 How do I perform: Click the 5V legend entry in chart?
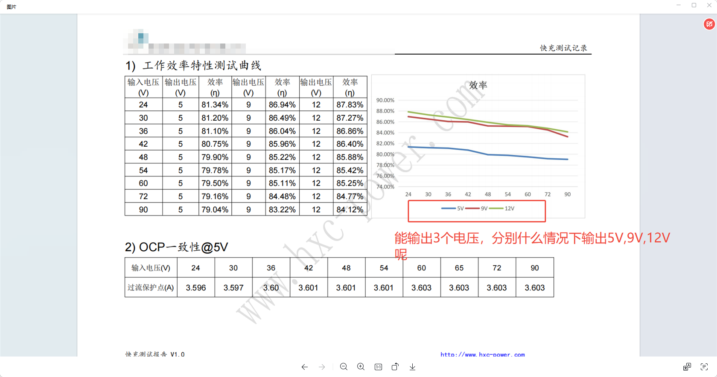[x=453, y=209]
